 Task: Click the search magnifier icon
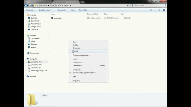pyautogui.click(x=165, y=5)
